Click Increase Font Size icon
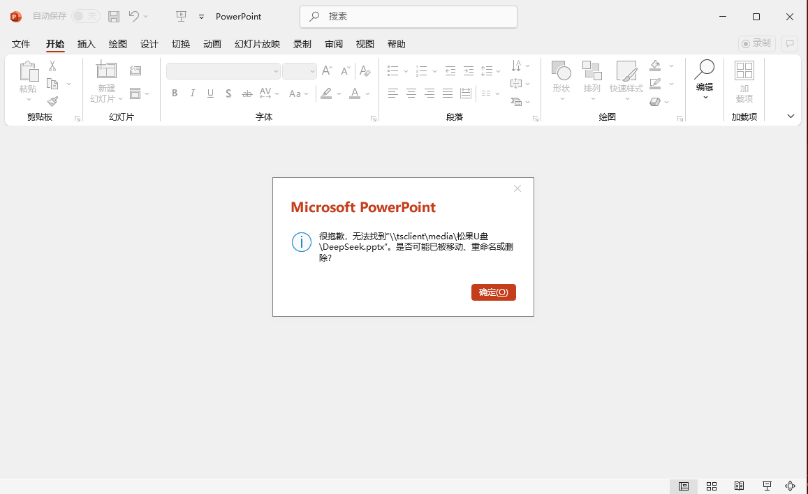 [327, 70]
